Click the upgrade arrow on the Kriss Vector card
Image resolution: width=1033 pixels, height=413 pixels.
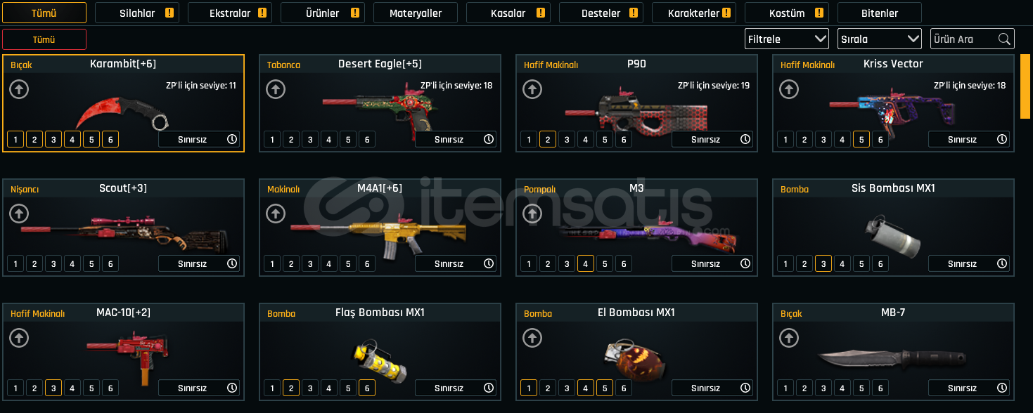789,89
